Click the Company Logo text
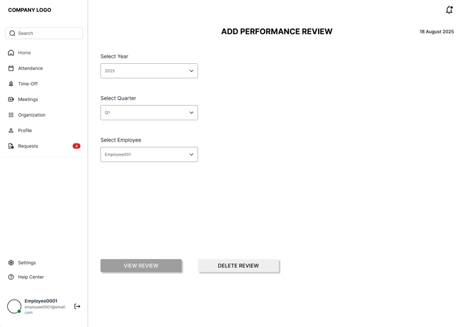 [x=30, y=10]
